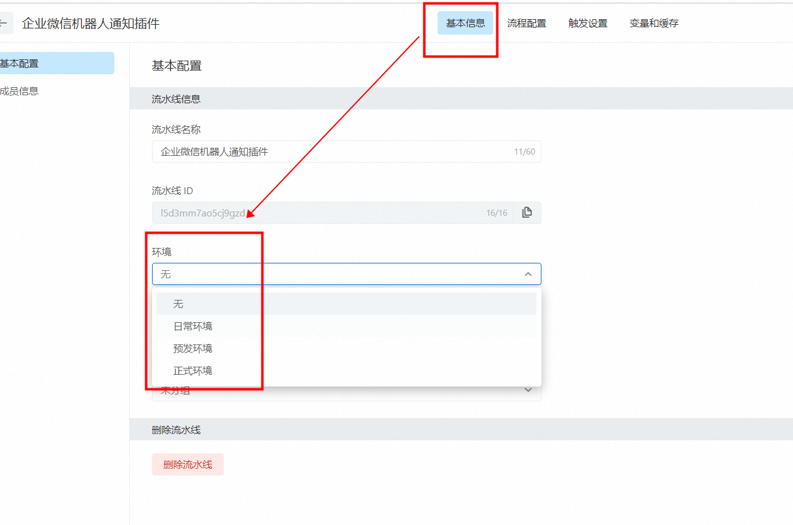Click the 流水线 ID field label
The width and height of the screenshot is (793, 525).
click(x=172, y=190)
